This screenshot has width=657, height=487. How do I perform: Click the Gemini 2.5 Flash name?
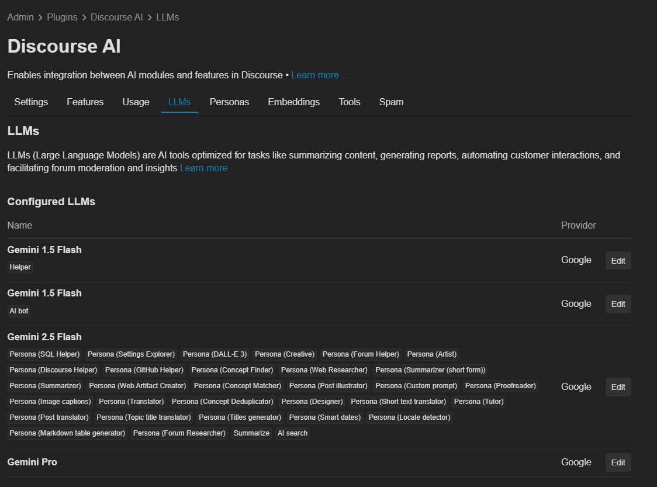(x=44, y=337)
